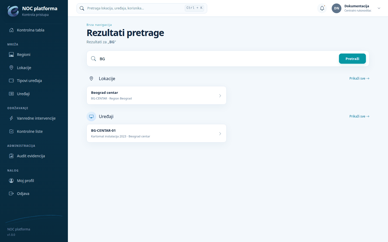Click the NOC platforma logo icon

pyautogui.click(x=13, y=11)
